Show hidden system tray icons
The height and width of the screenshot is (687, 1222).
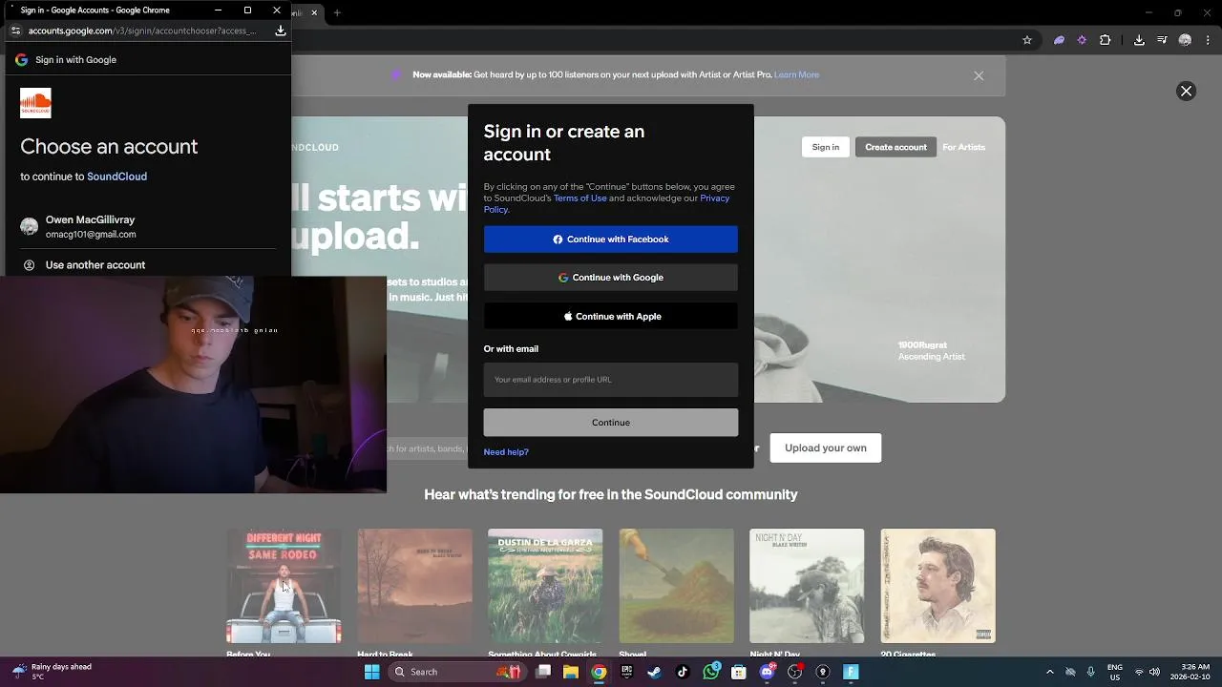click(1050, 672)
